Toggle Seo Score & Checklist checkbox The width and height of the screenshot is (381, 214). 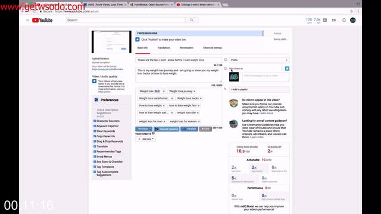95,162
